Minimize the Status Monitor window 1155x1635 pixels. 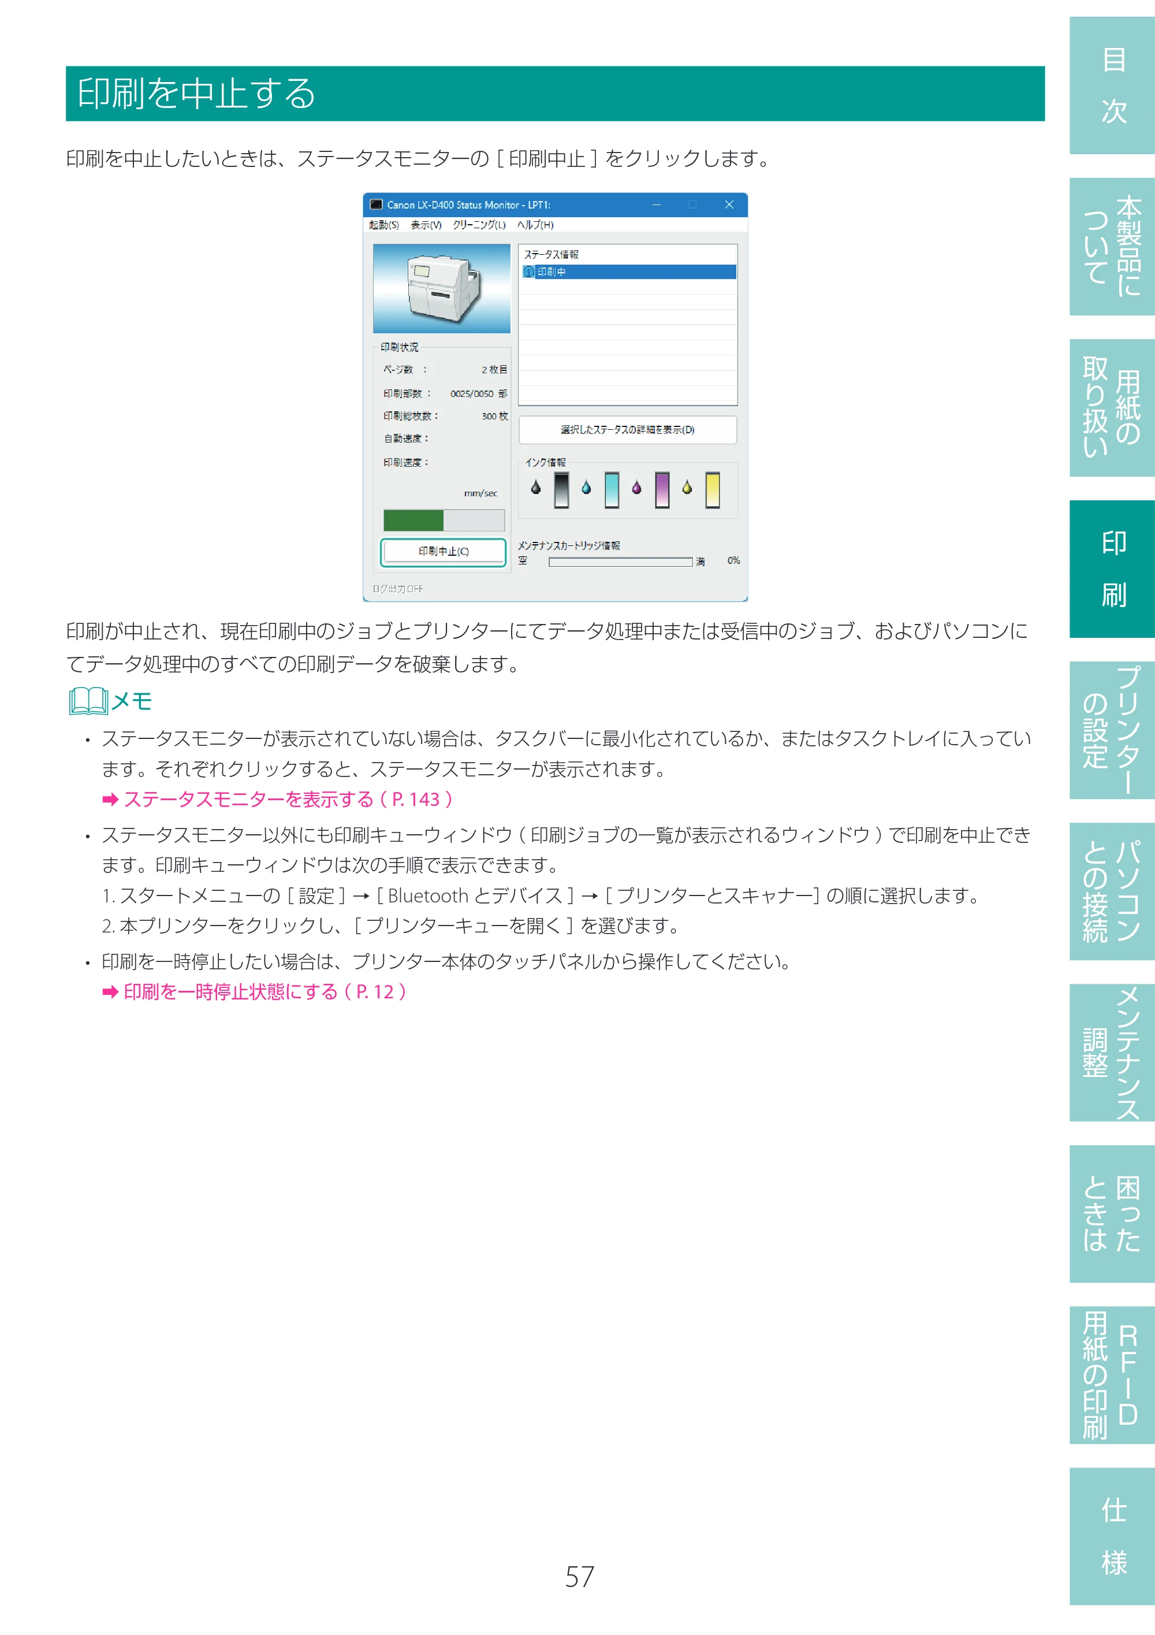coord(656,205)
